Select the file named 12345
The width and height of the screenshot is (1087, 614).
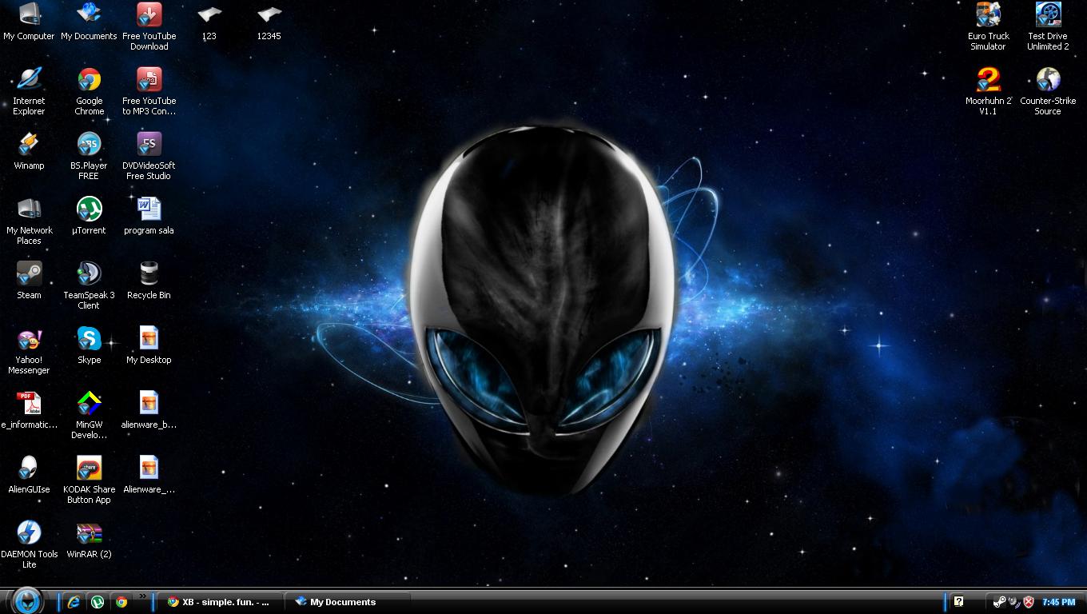pyautogui.click(x=269, y=22)
